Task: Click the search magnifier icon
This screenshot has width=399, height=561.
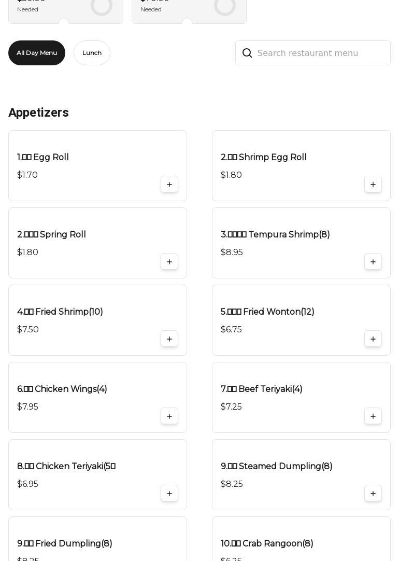Action: click(x=247, y=53)
